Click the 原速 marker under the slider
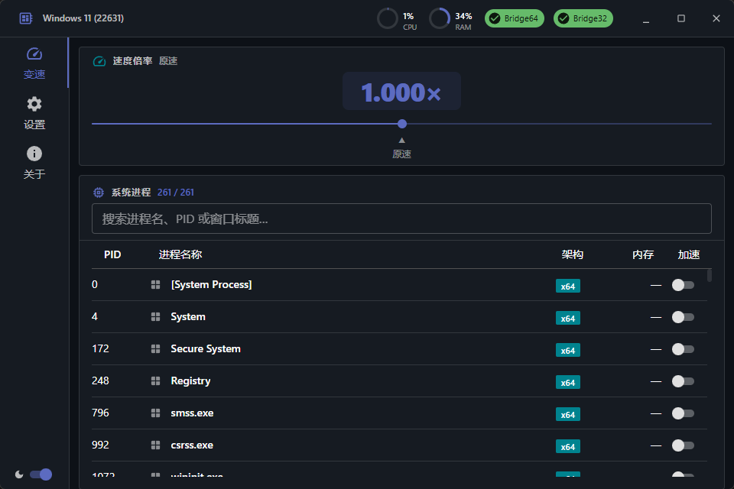 (401, 149)
